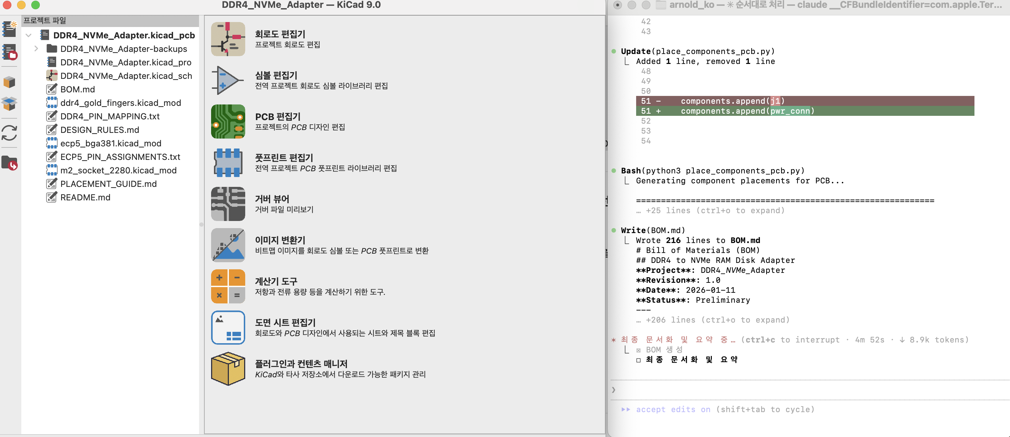Click the Archive Project box icon
This screenshot has height=437, width=1010.
point(9,82)
